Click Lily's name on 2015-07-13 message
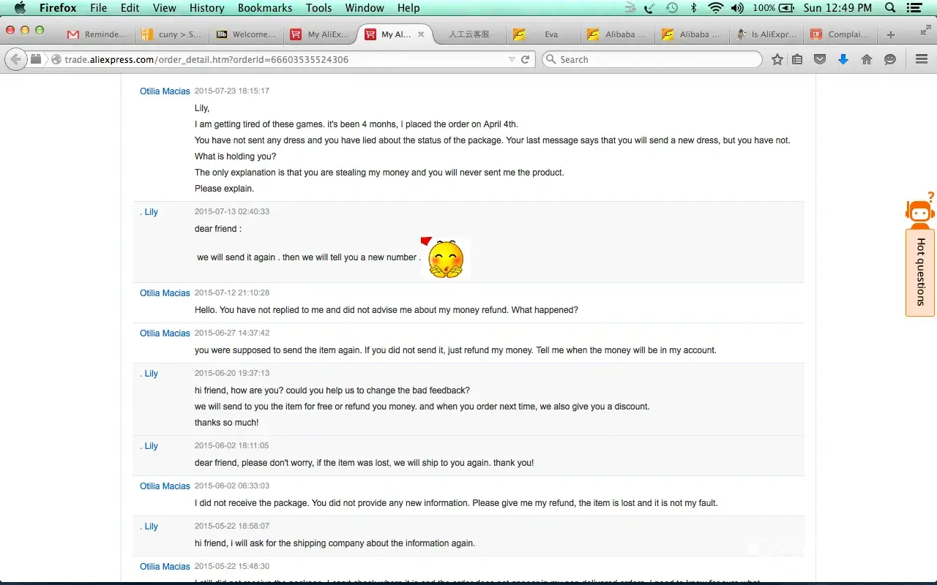This screenshot has height=585, width=937. point(149,212)
